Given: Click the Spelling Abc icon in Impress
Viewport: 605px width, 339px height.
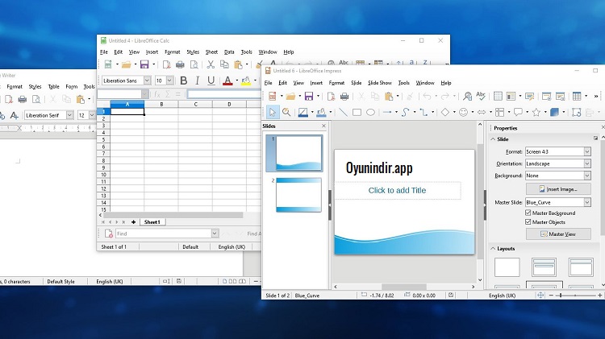Looking at the screenshot, I should coord(481,97).
